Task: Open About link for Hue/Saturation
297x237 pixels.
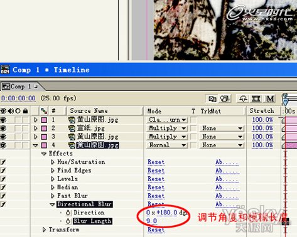Action: (x=227, y=162)
